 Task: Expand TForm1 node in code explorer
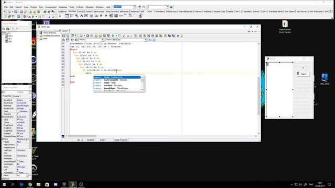(38, 33)
